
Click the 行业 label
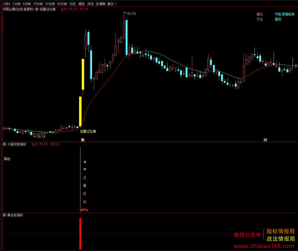coord(260,19)
